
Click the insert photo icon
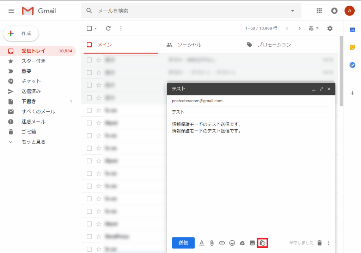[252, 243]
